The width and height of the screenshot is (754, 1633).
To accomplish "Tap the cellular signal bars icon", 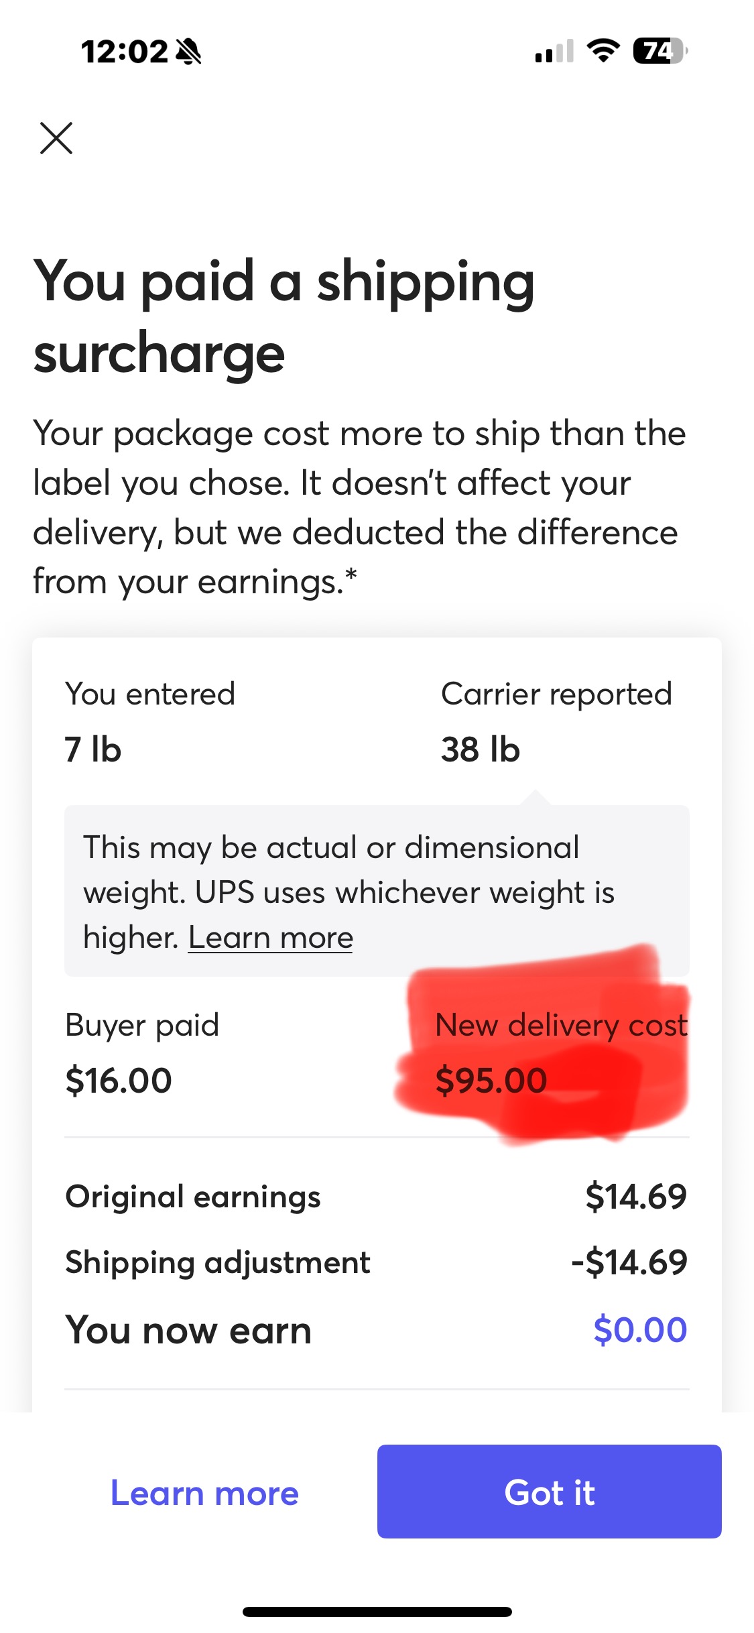I will pyautogui.click(x=554, y=51).
